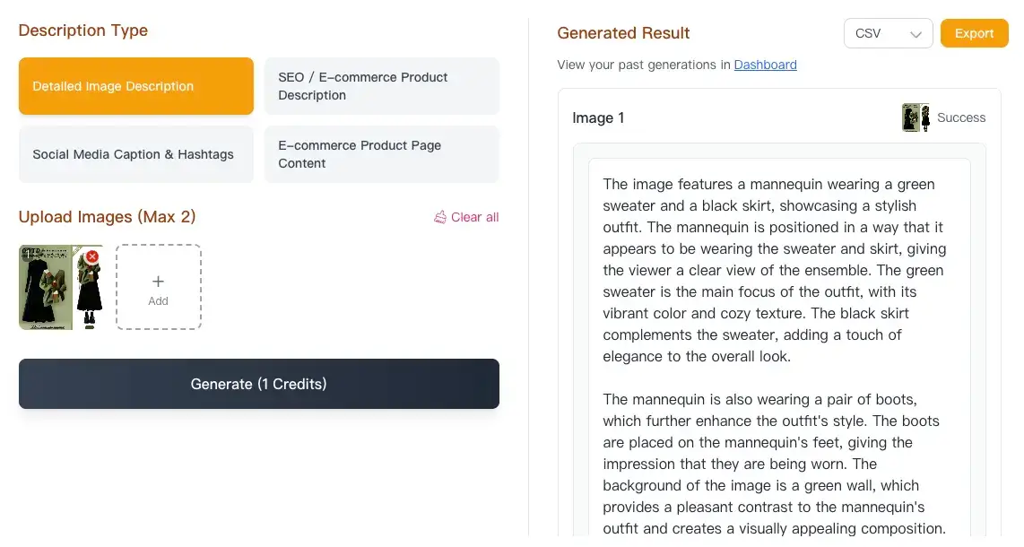The height and width of the screenshot is (547, 1024).
Task: Select E-commerce Product Page Content type
Action: (381, 153)
